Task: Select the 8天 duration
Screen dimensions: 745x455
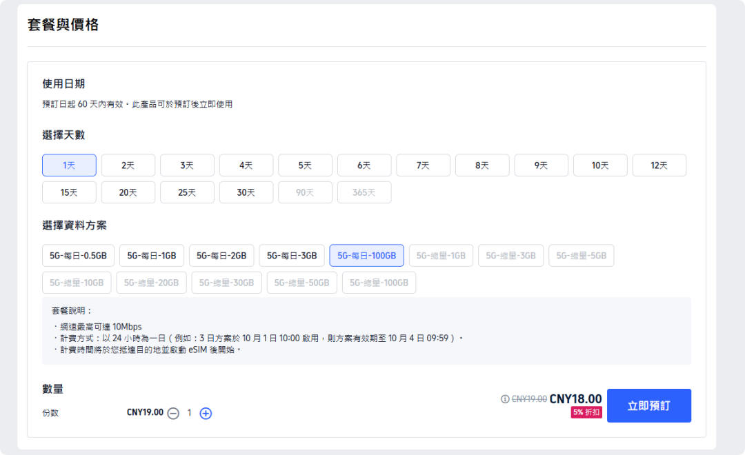Action: 482,165
